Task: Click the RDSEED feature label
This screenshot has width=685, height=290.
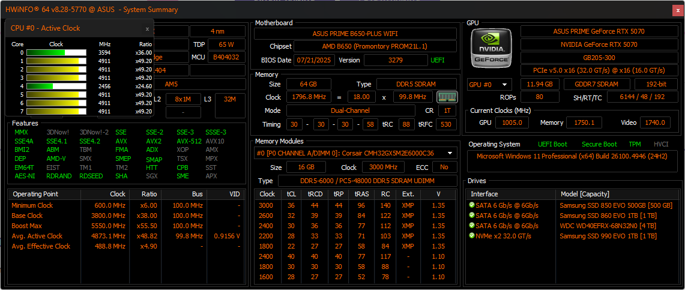Action: point(91,176)
